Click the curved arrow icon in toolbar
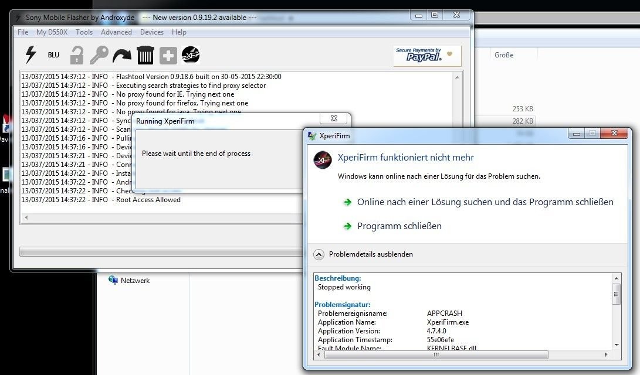The image size is (640, 375). tap(122, 56)
